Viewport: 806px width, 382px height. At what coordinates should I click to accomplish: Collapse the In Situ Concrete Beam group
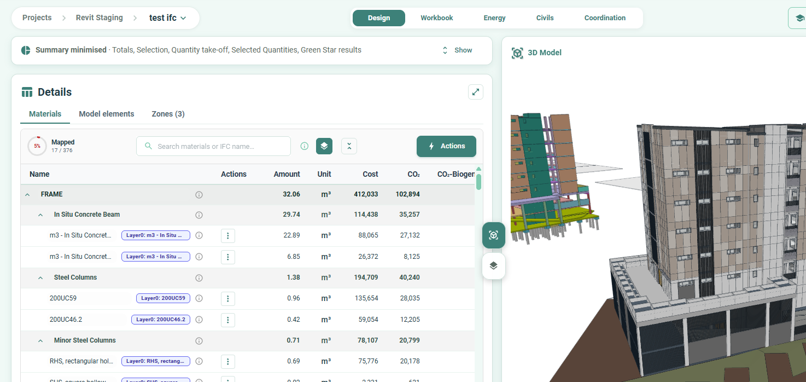click(x=40, y=215)
